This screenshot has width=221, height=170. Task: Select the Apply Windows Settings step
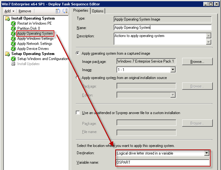click(x=35, y=39)
